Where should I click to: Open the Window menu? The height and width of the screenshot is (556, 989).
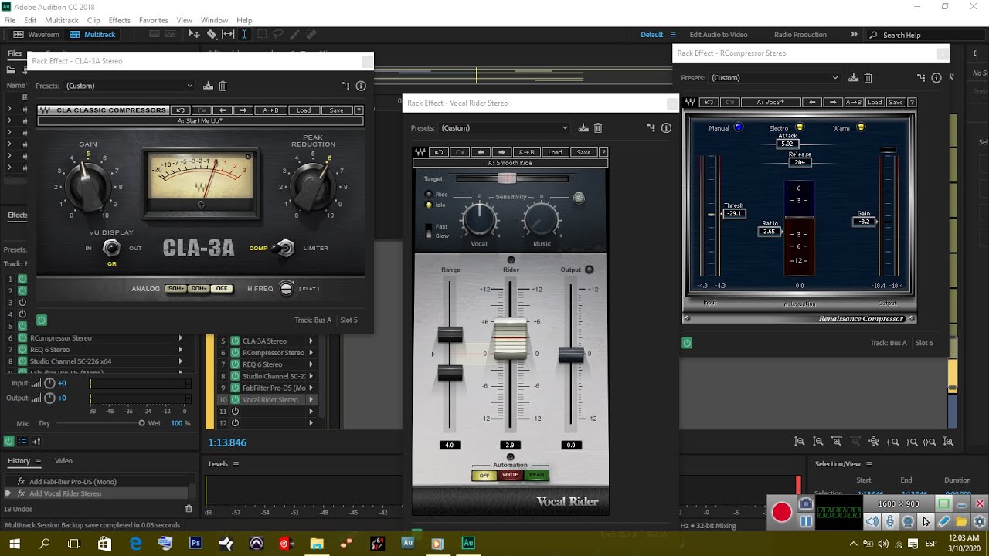click(214, 20)
